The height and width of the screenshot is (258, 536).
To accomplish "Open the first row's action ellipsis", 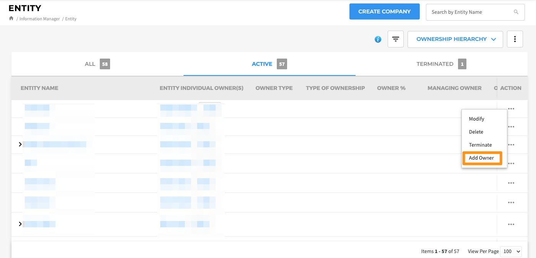I will tap(511, 109).
